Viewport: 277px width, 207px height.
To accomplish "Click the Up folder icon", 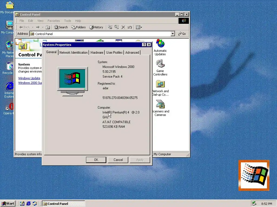I will [x=48, y=27].
